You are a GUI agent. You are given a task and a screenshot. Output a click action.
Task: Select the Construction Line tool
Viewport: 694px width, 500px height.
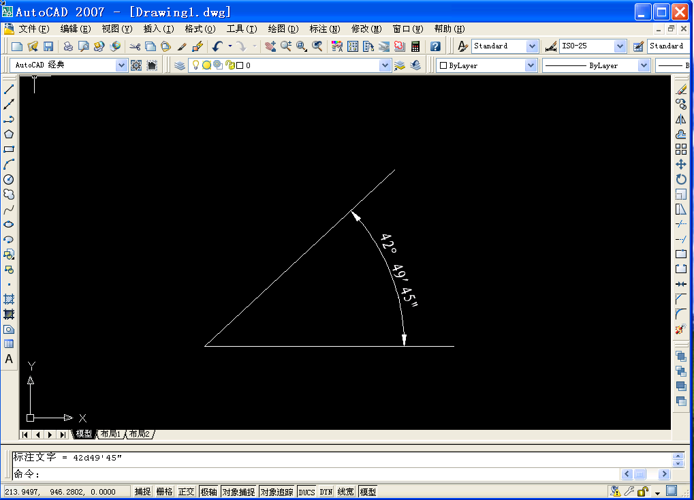pos(9,104)
